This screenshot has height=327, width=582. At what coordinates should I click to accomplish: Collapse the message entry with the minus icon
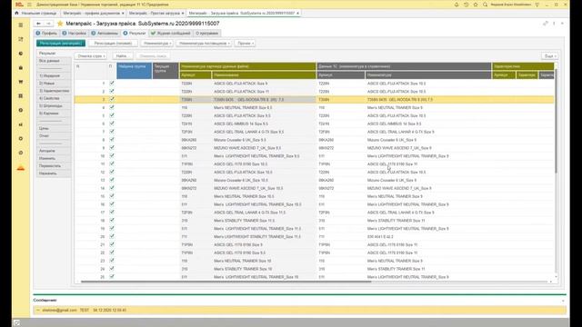pos(38,310)
